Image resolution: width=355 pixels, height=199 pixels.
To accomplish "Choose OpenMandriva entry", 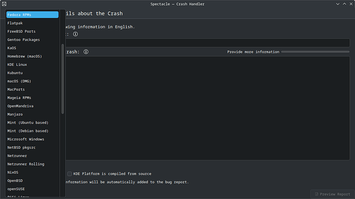I will [x=32, y=106].
